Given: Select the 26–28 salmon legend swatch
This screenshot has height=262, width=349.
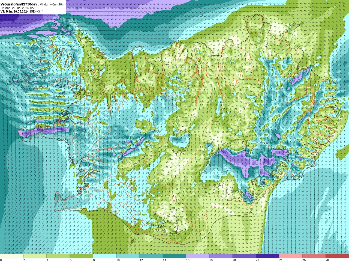Looking at the screenshot, I should tap(314, 256).
